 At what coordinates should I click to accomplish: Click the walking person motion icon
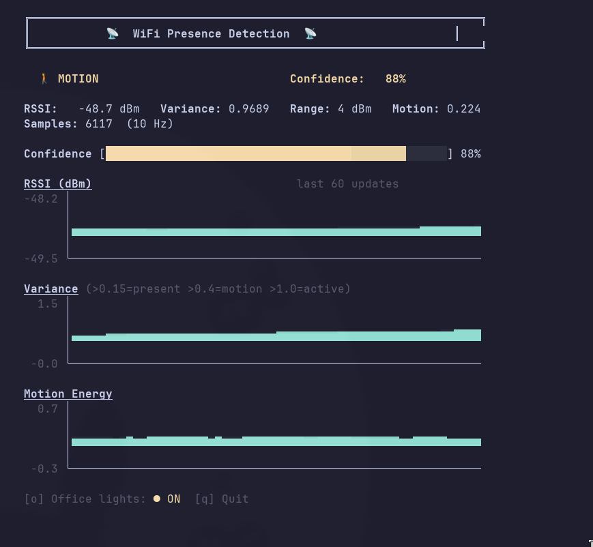[x=44, y=78]
